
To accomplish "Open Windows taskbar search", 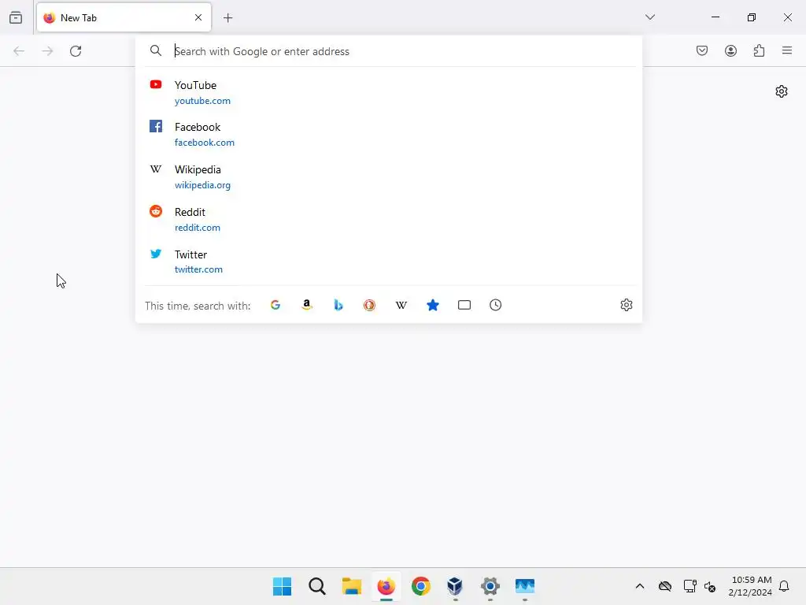I will 317,586.
